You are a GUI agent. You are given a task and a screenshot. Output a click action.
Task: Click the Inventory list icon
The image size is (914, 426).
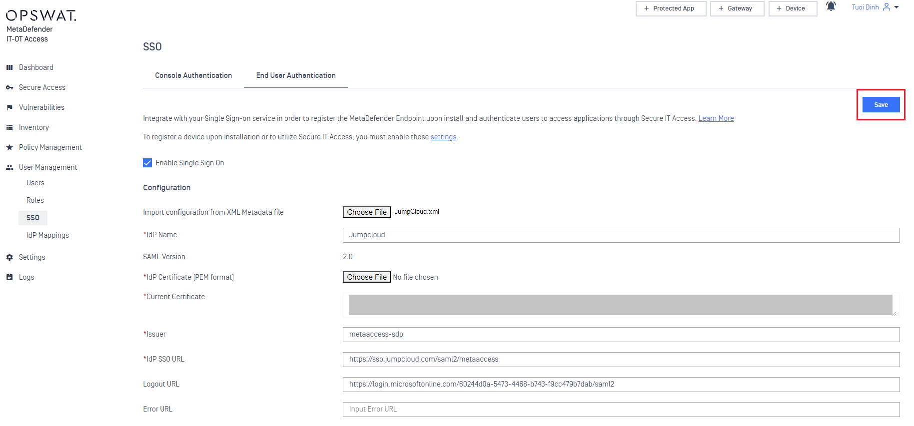(x=9, y=127)
